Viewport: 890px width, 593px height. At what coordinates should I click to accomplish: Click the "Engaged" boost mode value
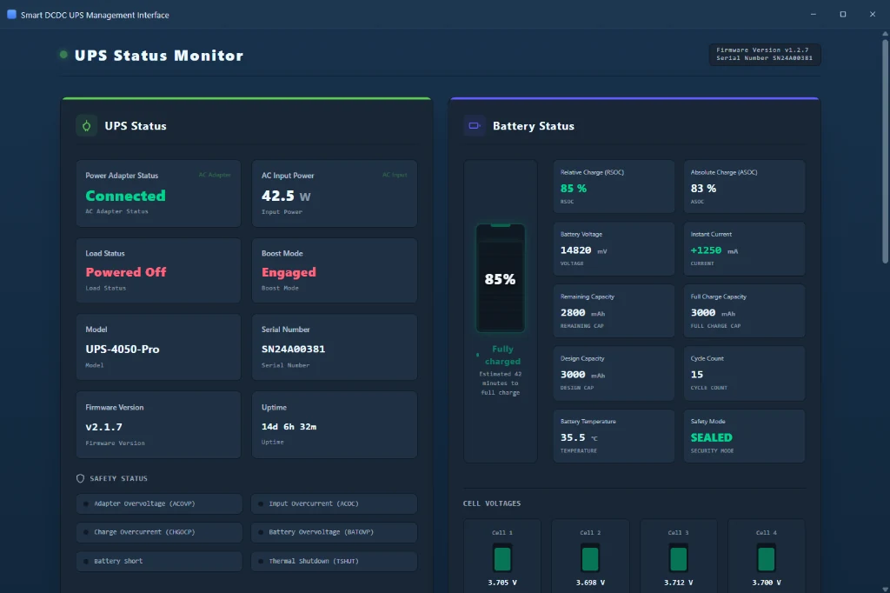point(289,273)
